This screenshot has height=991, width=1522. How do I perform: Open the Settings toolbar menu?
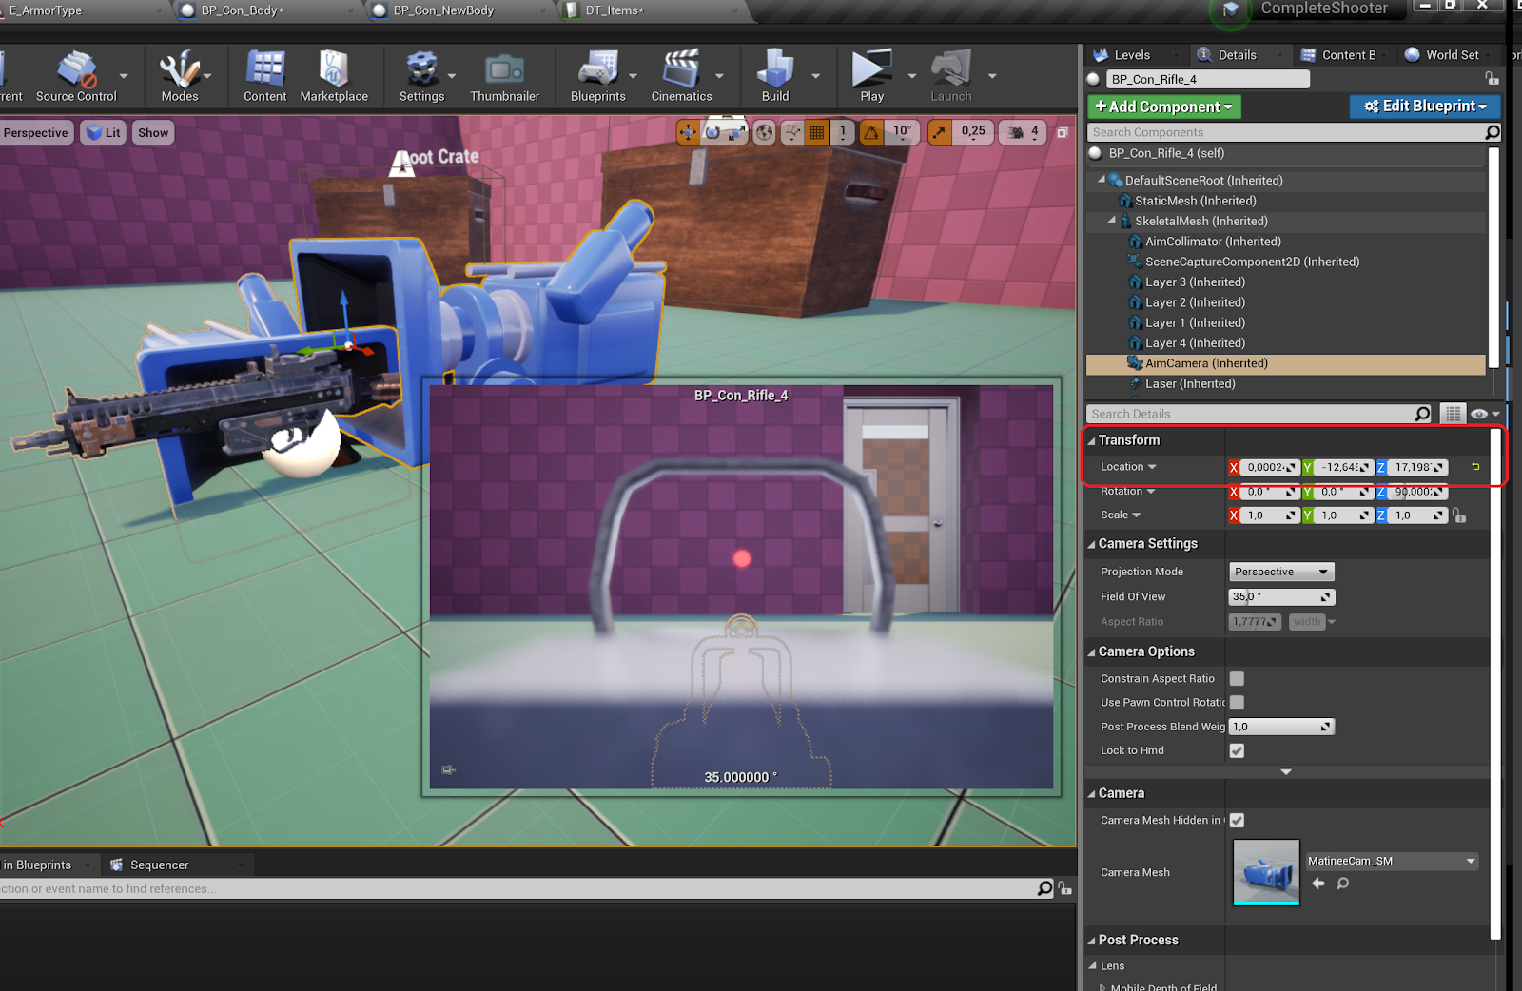coord(421,76)
